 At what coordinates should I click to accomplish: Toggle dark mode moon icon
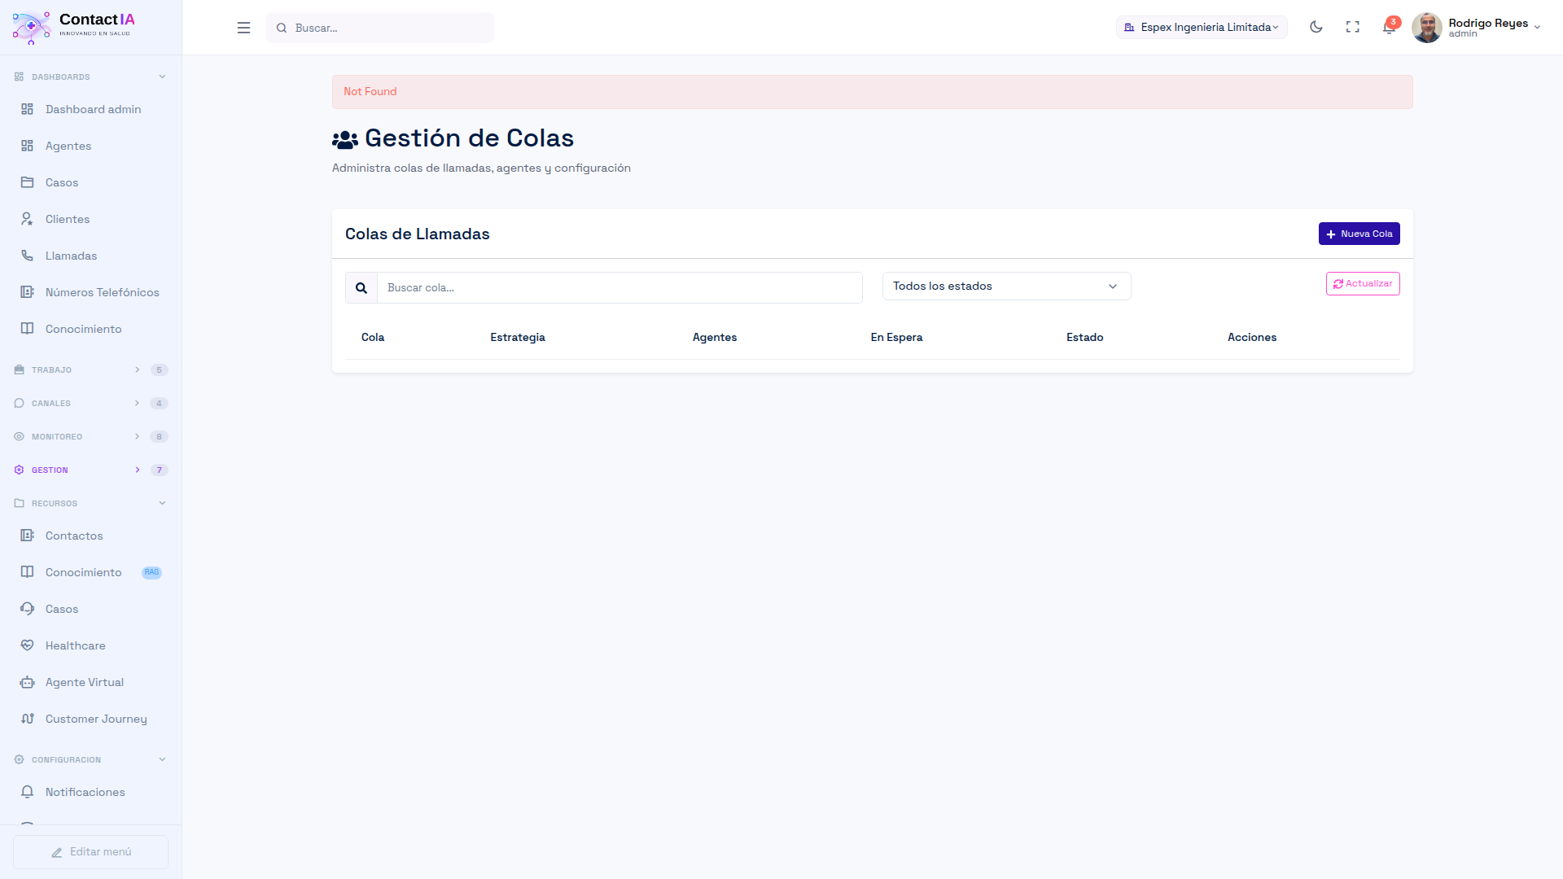[x=1316, y=27]
